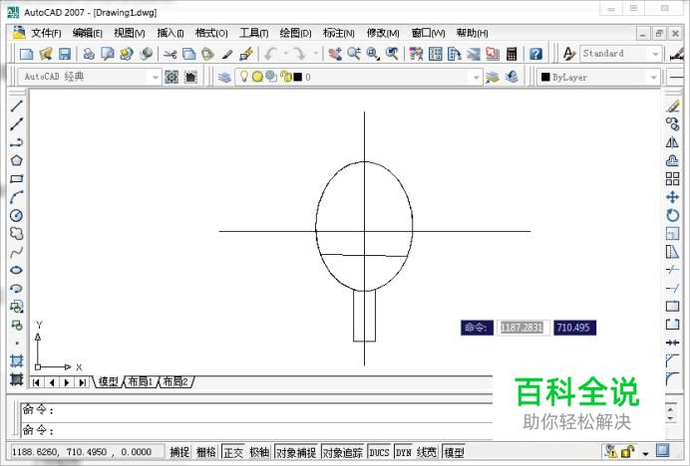Click the Copy object modify tool
The height and width of the screenshot is (466, 690).
coord(672,124)
